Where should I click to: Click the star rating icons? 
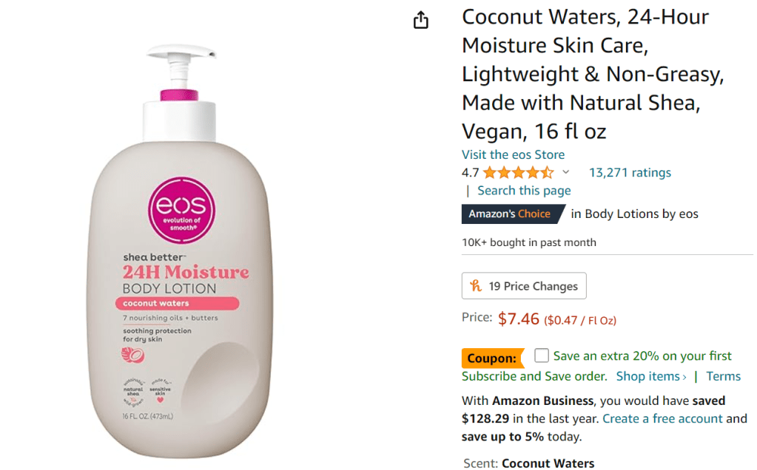tap(518, 173)
